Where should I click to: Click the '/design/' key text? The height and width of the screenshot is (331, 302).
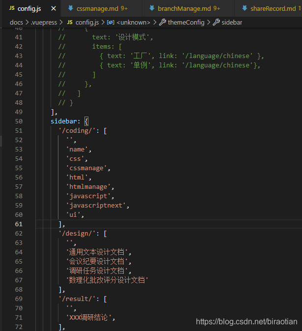(77, 234)
